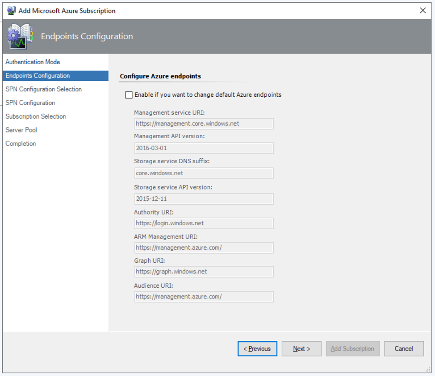The width and height of the screenshot is (435, 376).
Task: Open the Authentication Mode step
Action: pos(33,62)
